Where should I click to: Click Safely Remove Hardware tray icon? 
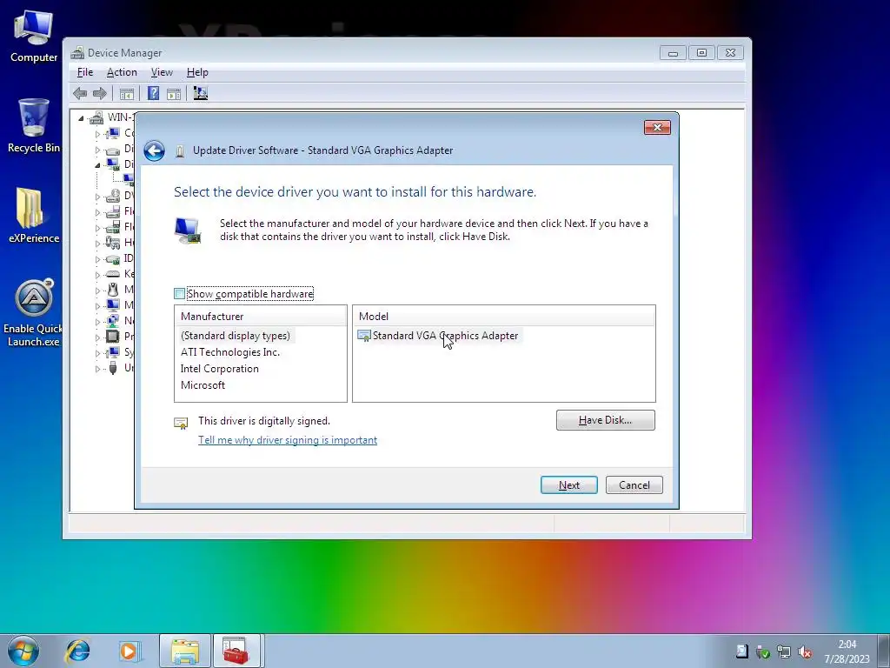(x=763, y=652)
